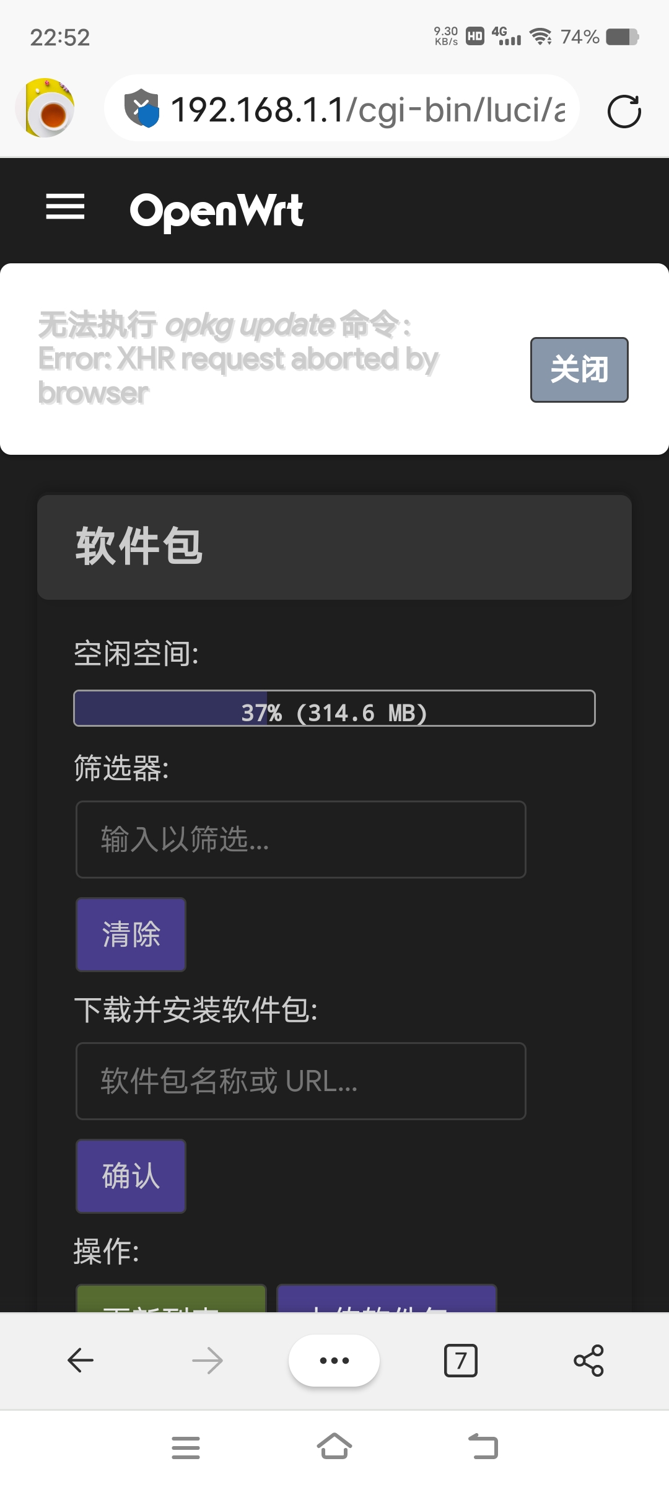Reload the LuCI page in the browser

pos(625,112)
